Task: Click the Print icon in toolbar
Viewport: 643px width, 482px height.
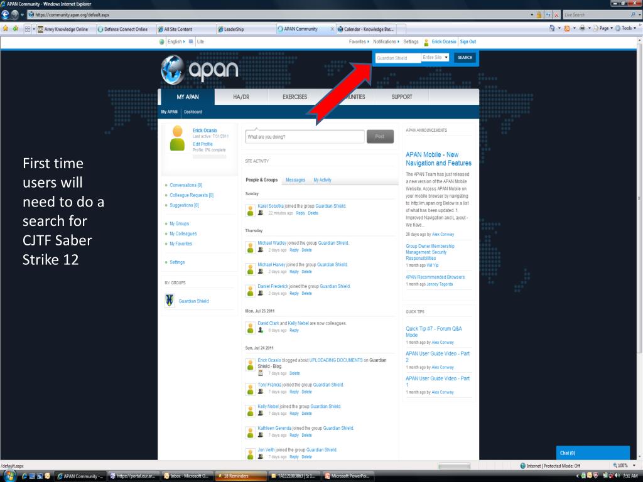Action: 582,28
